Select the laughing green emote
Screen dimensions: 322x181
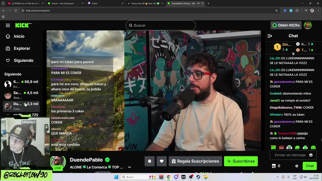(x=297, y=147)
